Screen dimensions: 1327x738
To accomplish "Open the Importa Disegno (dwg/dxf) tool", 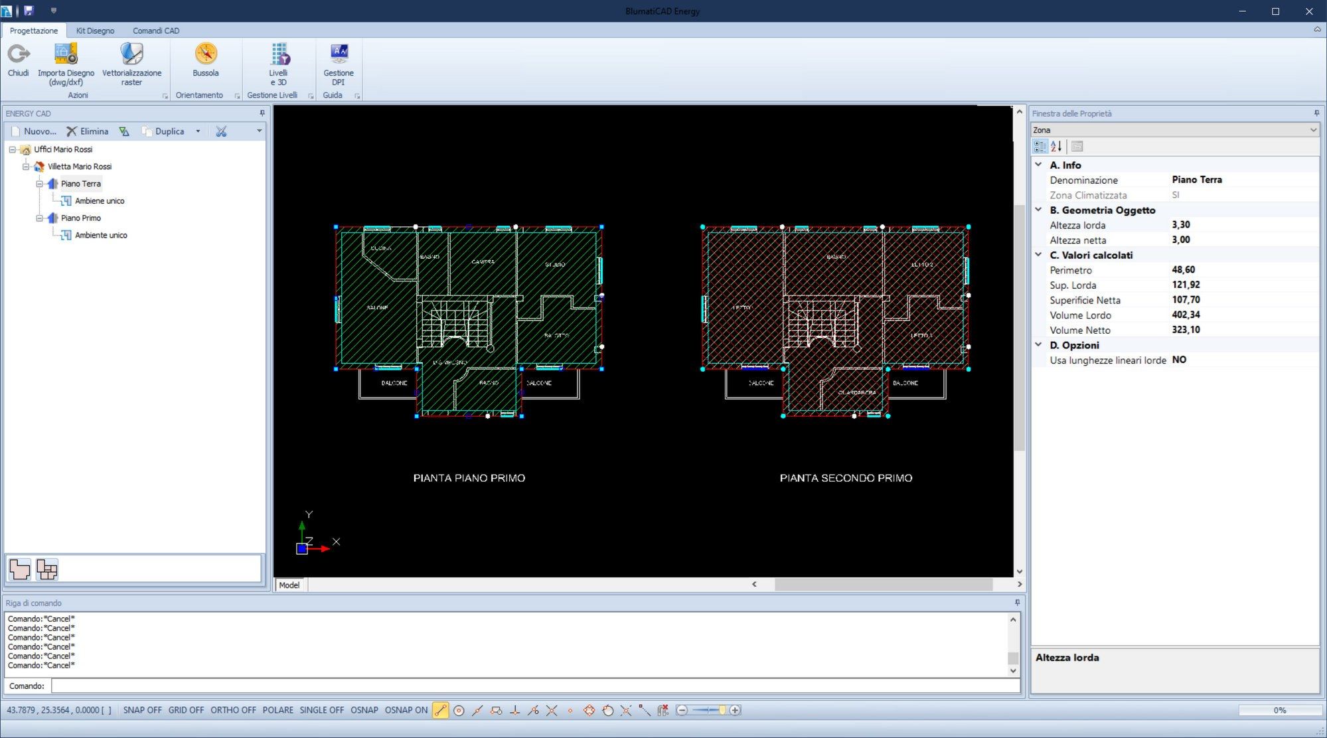I will (x=65, y=63).
